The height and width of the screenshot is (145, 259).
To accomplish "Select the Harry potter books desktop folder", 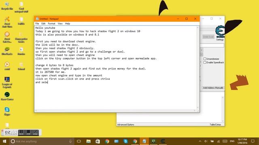I will click(21, 37).
